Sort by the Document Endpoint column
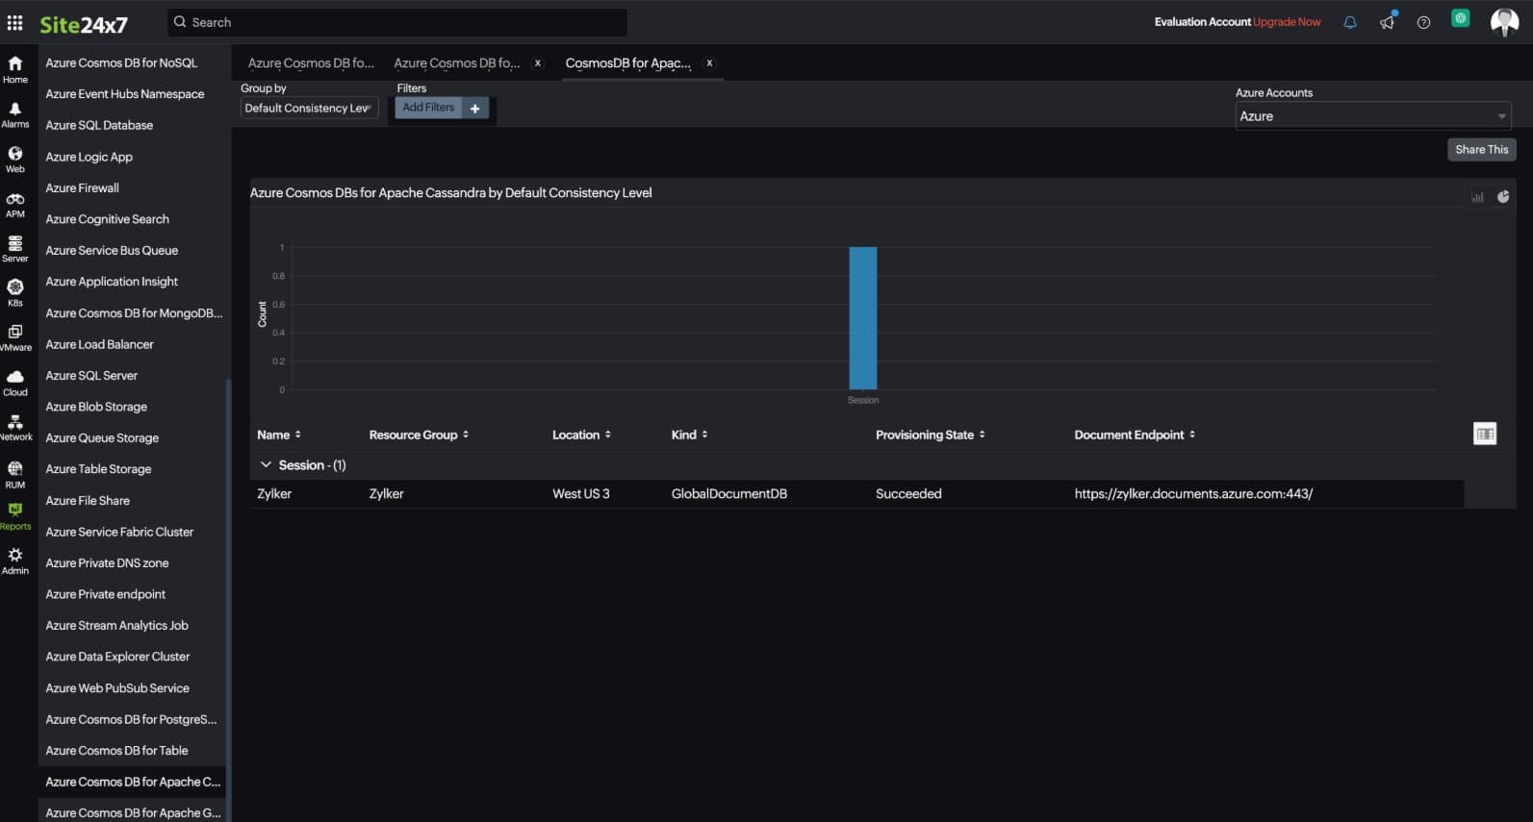1533x822 pixels. 1135,435
